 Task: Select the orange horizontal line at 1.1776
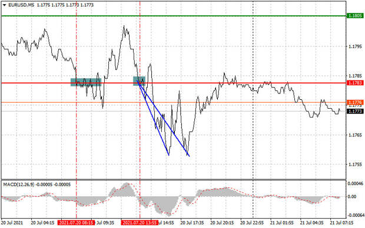tap(233, 102)
